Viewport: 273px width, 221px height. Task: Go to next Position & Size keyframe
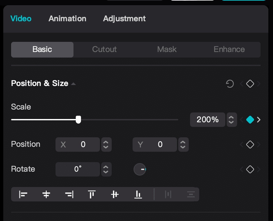259,84
